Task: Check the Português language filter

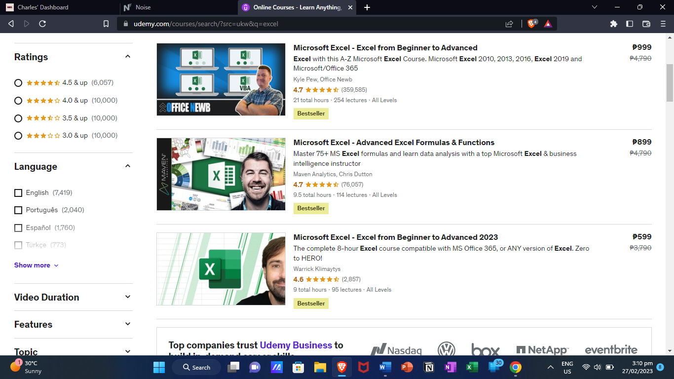Action: [18, 210]
